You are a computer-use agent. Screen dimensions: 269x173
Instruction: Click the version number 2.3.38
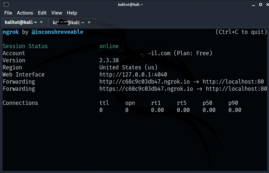pos(109,60)
